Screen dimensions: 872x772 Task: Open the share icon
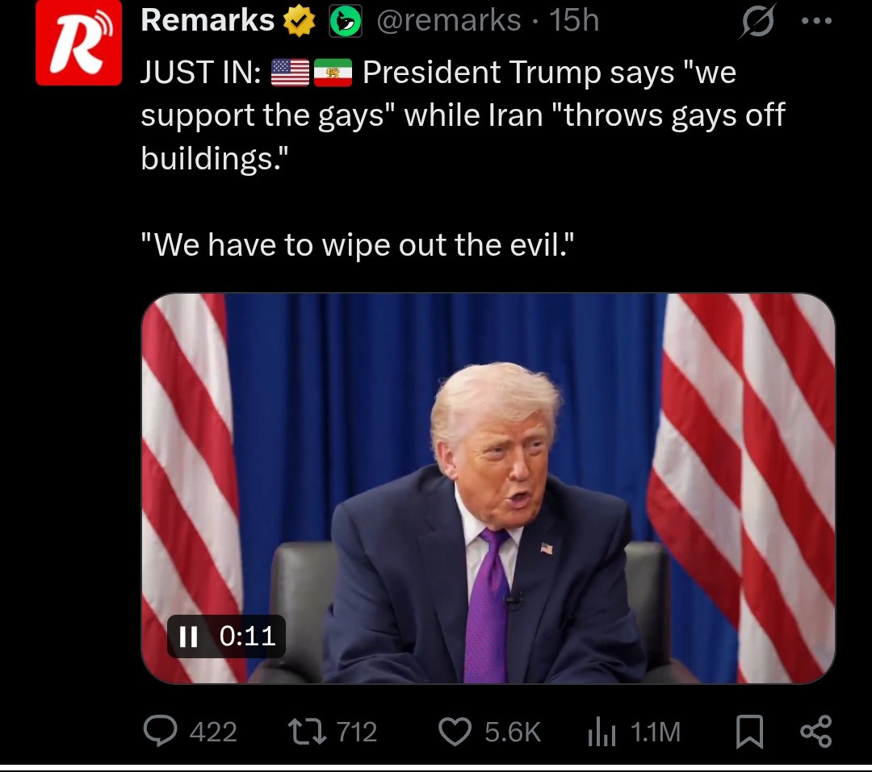815,731
